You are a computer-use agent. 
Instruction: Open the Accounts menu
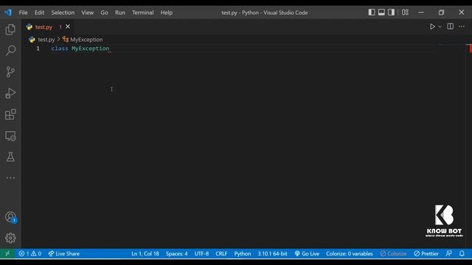tap(10, 217)
